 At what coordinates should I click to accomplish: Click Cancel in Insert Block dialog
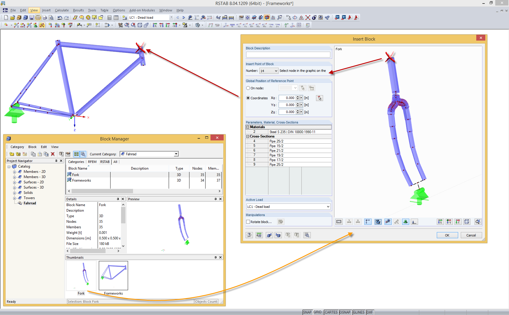coord(471,235)
